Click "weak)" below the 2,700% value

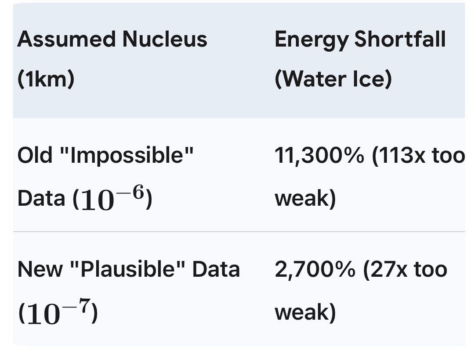305,312
